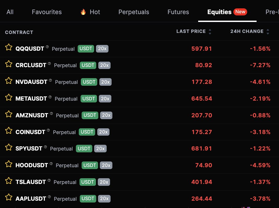
Task: Open the Futures tab
Action: 178,12
